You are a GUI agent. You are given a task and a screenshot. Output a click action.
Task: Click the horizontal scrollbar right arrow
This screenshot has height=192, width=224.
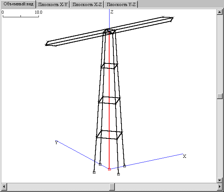tap(220, 187)
